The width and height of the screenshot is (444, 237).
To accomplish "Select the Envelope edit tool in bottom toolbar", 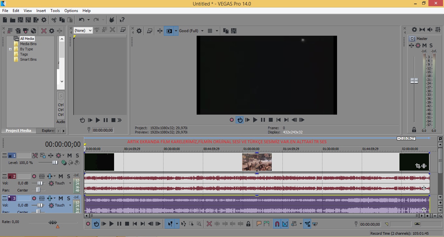I will click(x=184, y=224).
